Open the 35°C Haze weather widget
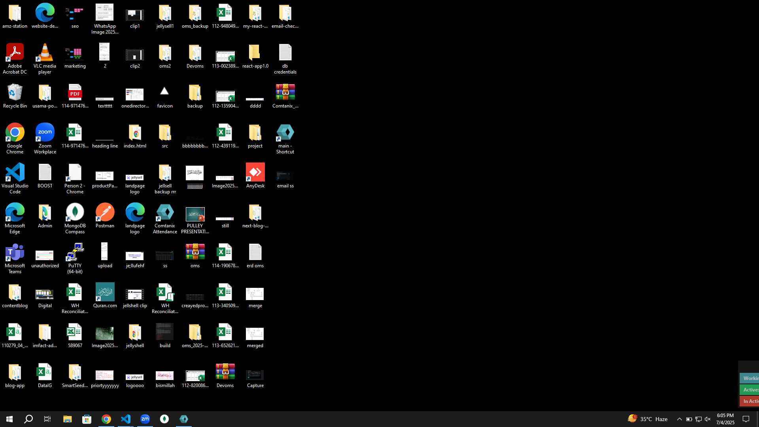This screenshot has height=427, width=759. (648, 419)
